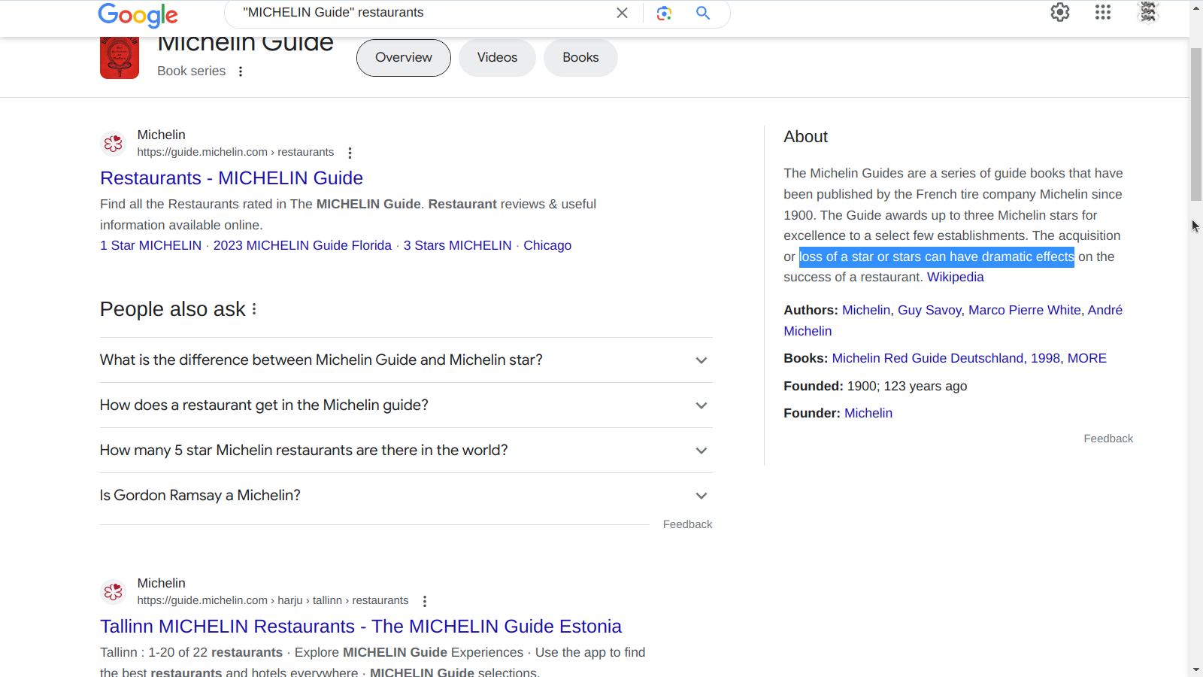Image resolution: width=1203 pixels, height=677 pixels.
Task: Open the Google apps grid
Action: coord(1103,12)
